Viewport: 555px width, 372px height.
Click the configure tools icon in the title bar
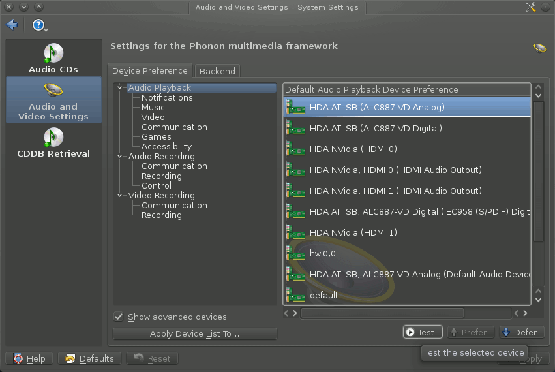tap(530, 7)
